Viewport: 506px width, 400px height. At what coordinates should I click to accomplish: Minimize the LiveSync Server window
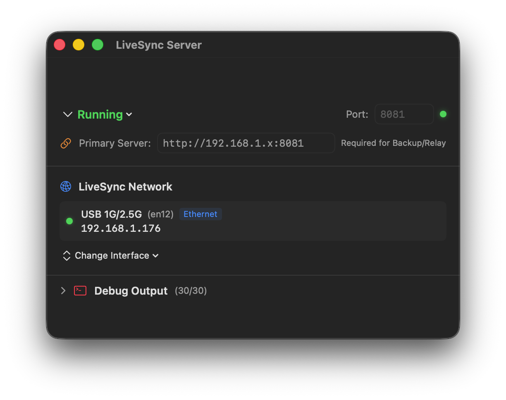[79, 45]
